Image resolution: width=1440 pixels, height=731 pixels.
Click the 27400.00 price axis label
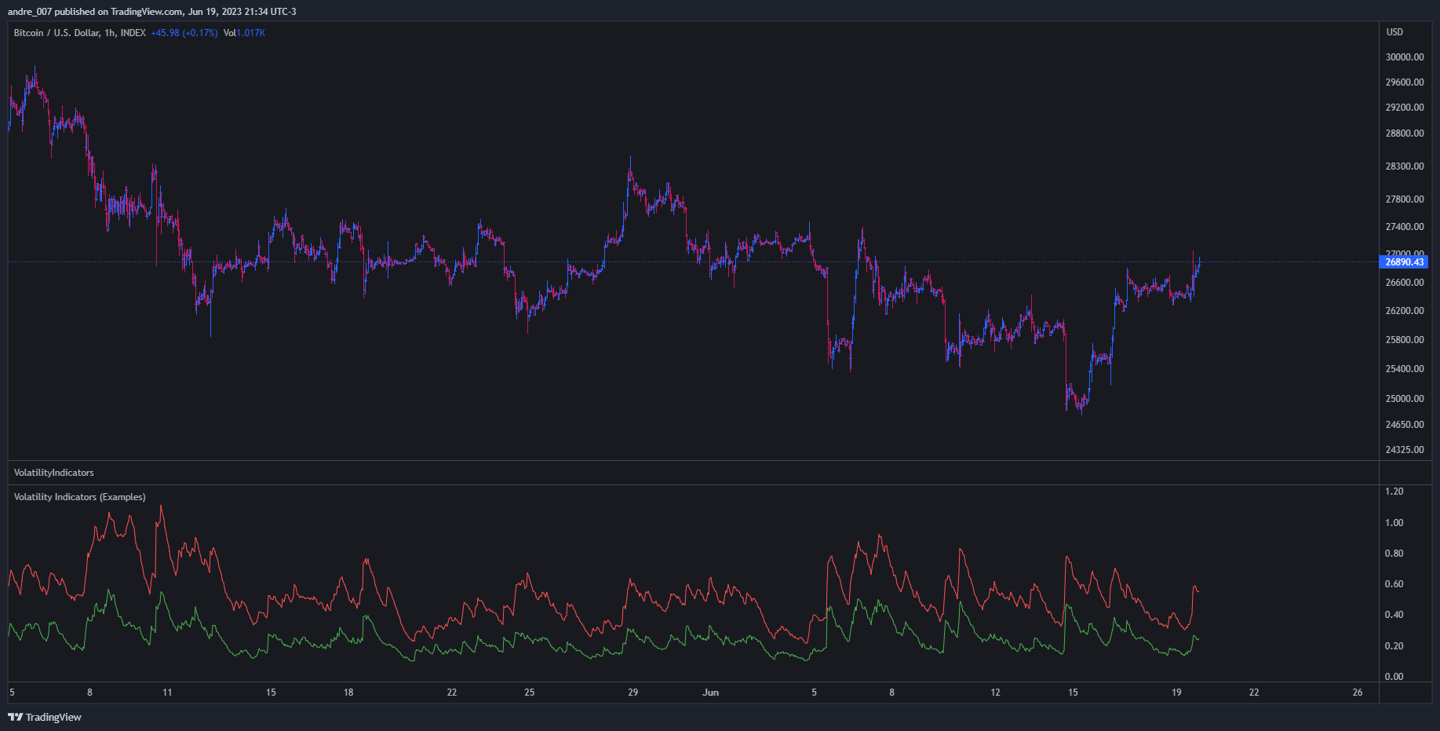(1405, 227)
